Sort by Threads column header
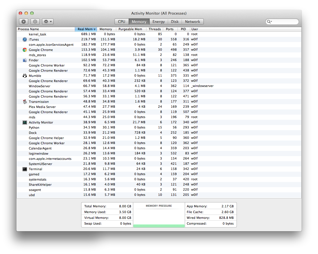318x254 pixels. point(155,29)
